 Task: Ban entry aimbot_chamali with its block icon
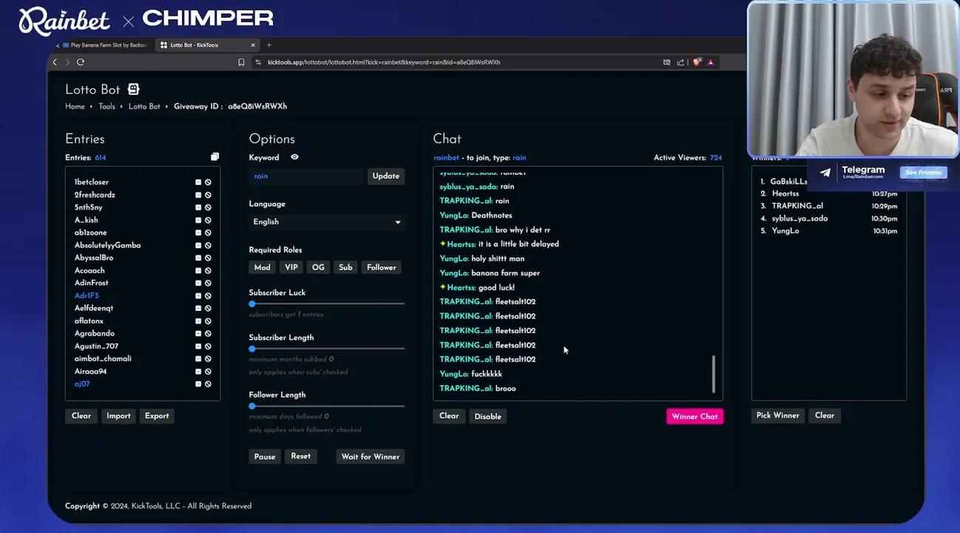click(x=208, y=358)
